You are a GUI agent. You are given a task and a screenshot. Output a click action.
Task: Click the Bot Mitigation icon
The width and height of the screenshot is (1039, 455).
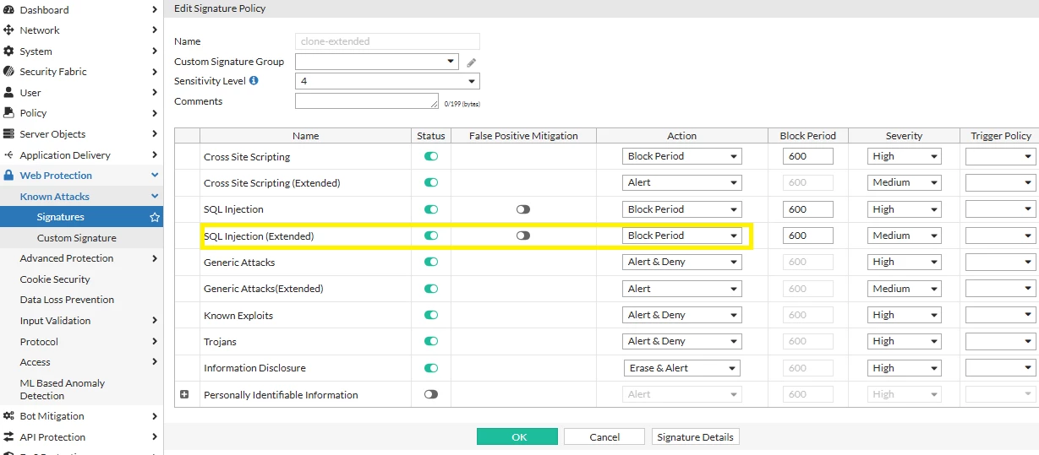(8, 416)
